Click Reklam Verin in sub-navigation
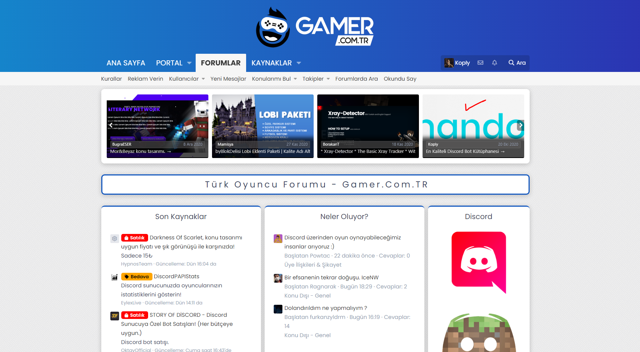This screenshot has width=640, height=352. click(146, 79)
